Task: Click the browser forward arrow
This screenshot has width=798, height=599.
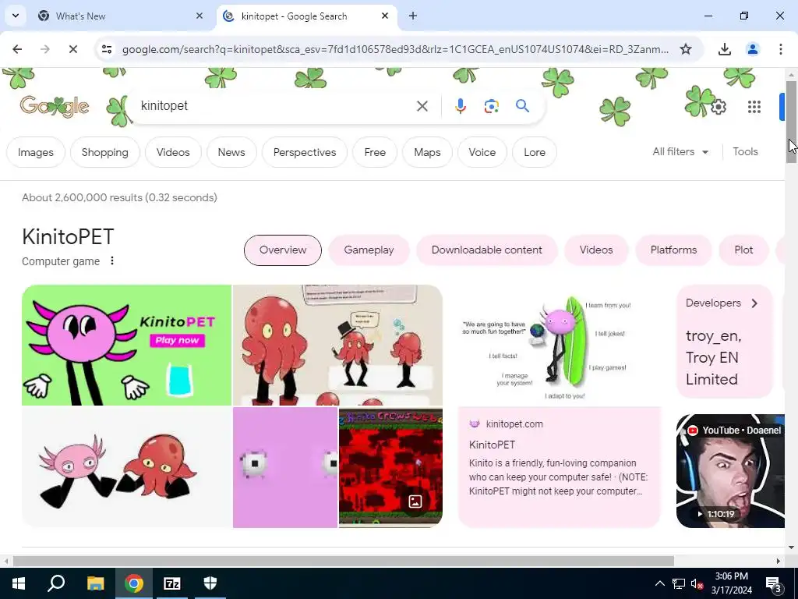Action: click(44, 49)
